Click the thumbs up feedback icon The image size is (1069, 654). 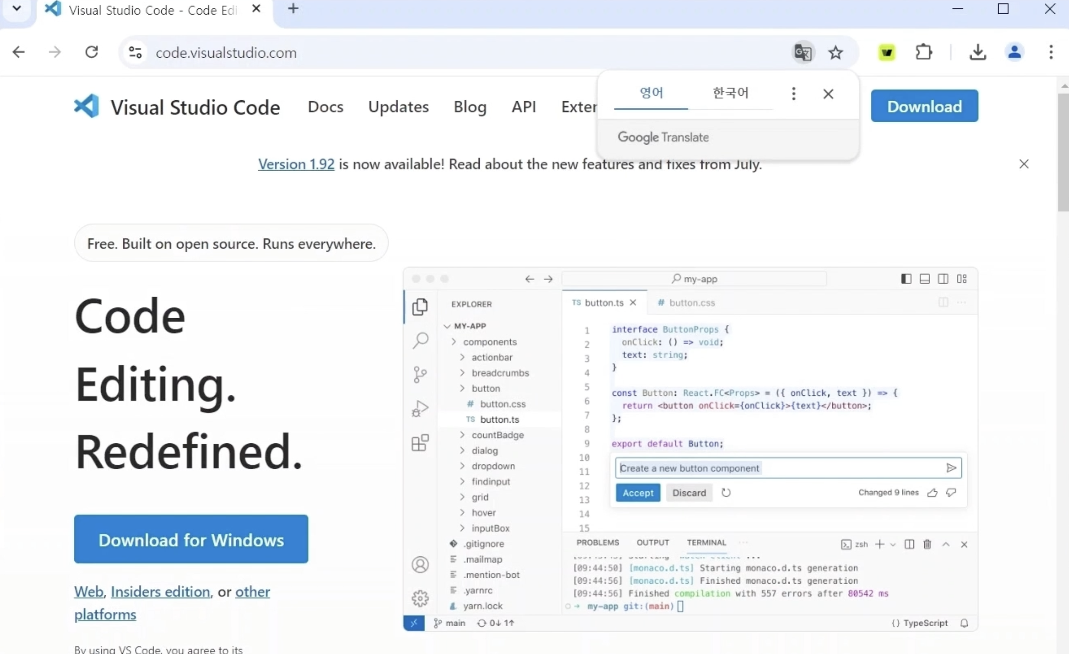pos(933,492)
